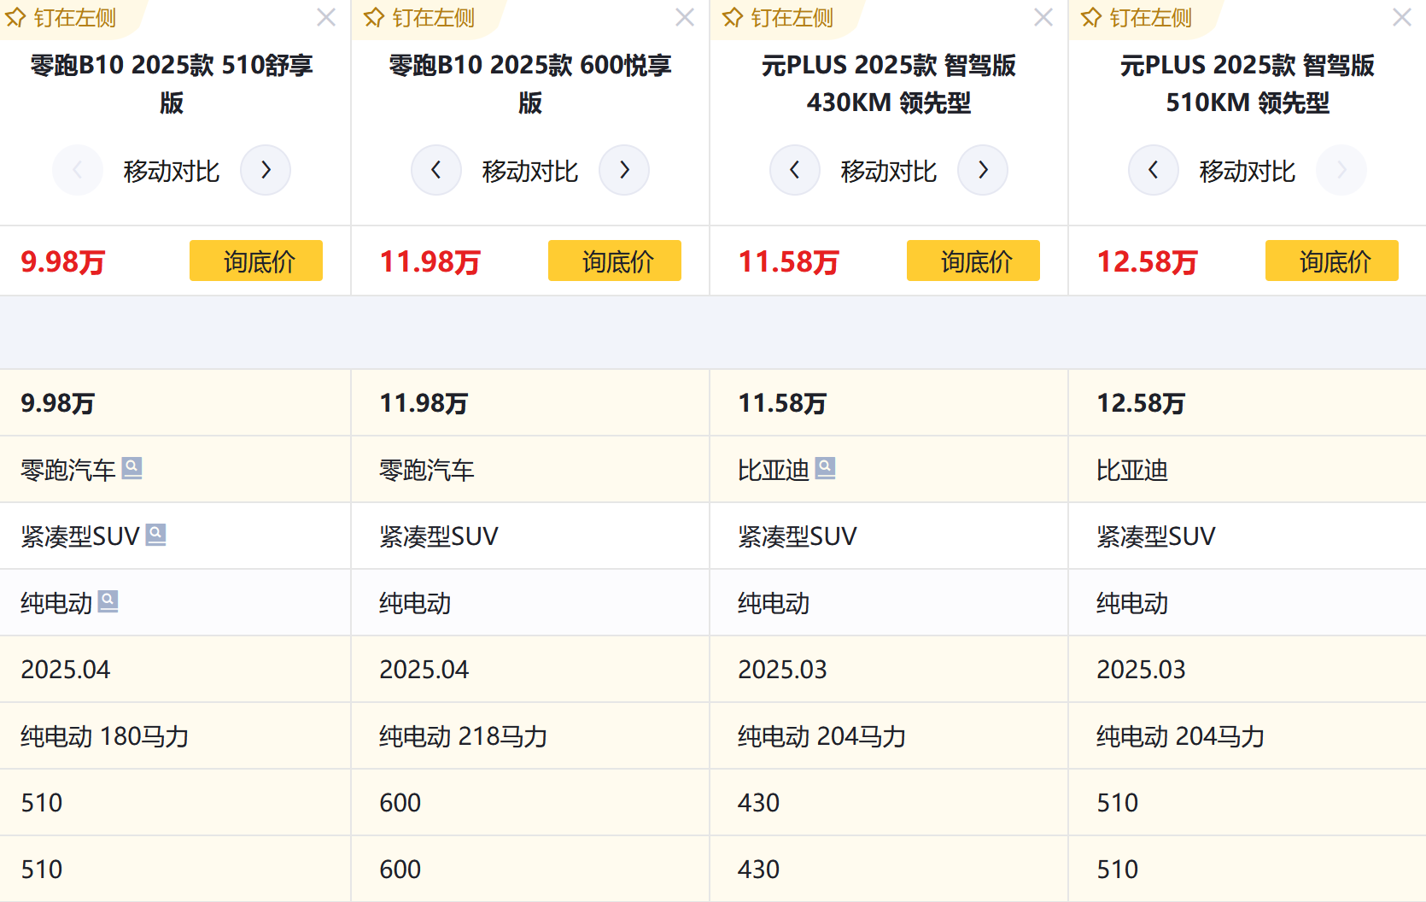Open image icon next to 比亚迪
Screen dimensions: 1426x902
point(825,468)
